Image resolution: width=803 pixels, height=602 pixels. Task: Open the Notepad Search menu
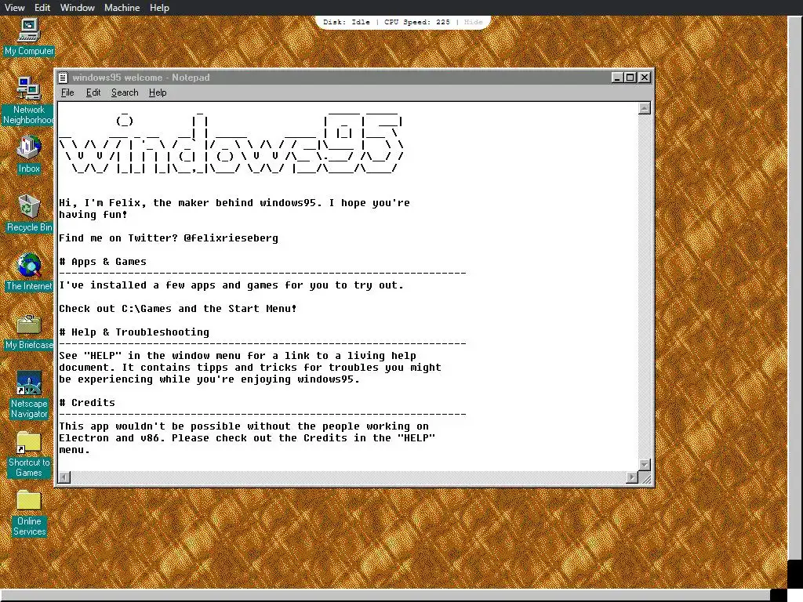pyautogui.click(x=125, y=92)
